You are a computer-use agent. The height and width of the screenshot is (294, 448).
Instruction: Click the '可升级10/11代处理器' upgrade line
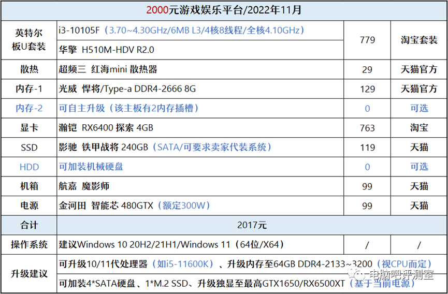(252, 264)
